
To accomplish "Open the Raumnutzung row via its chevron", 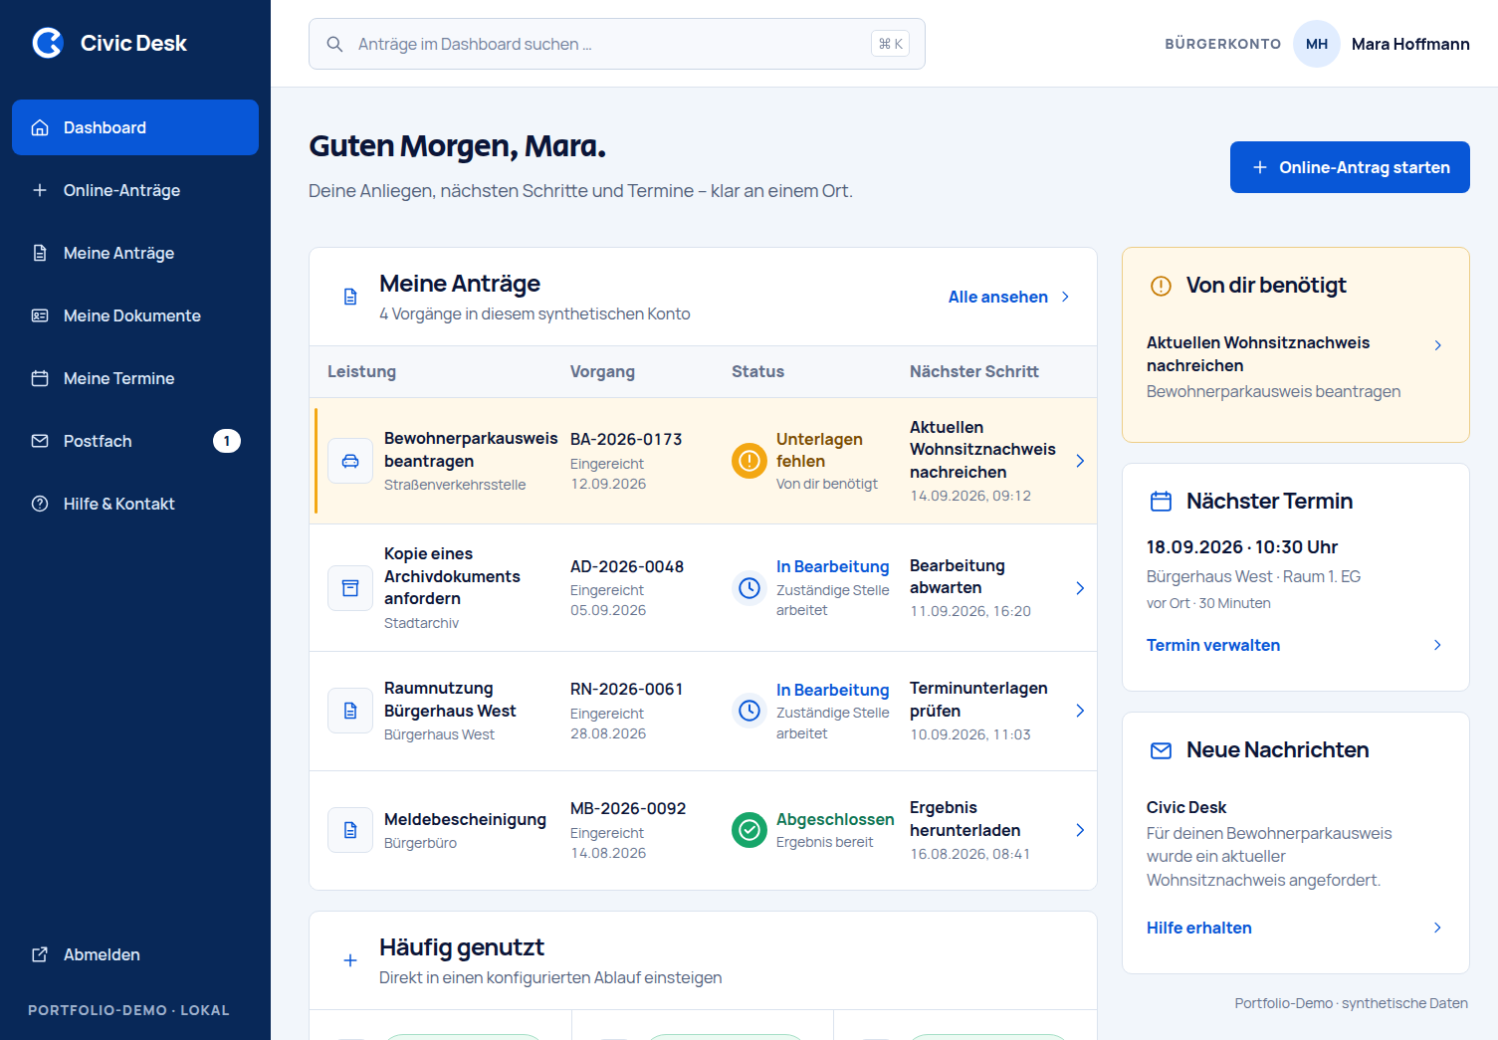I will click(x=1080, y=711).
